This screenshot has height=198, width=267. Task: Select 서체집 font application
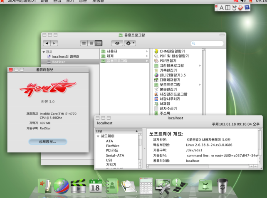click(162, 104)
